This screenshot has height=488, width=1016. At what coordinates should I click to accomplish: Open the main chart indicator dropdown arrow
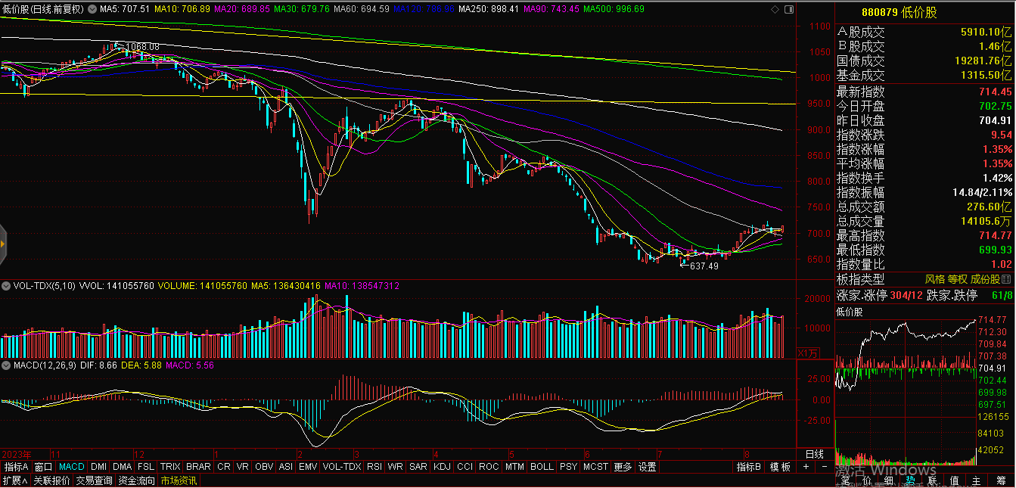[x=92, y=9]
